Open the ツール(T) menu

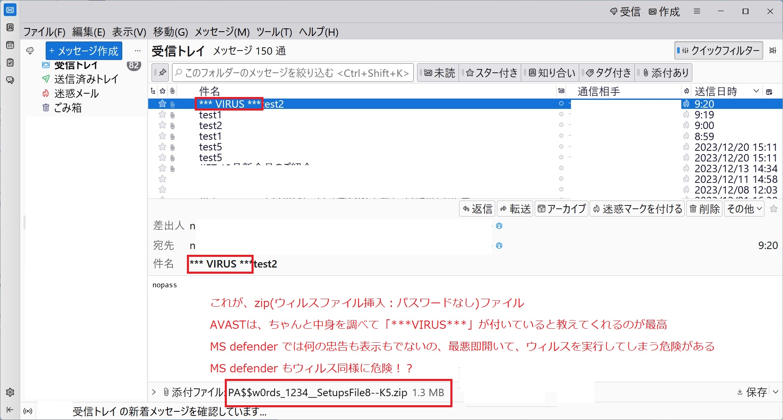274,32
